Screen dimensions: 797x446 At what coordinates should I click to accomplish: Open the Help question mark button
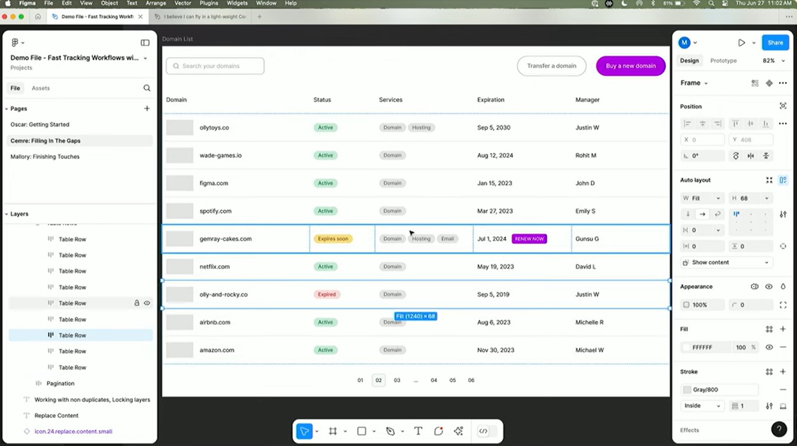click(779, 429)
